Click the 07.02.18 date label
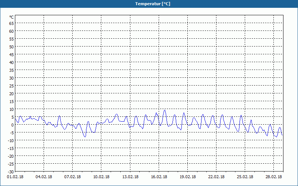This screenshot has height=186, width=298. point(72,177)
